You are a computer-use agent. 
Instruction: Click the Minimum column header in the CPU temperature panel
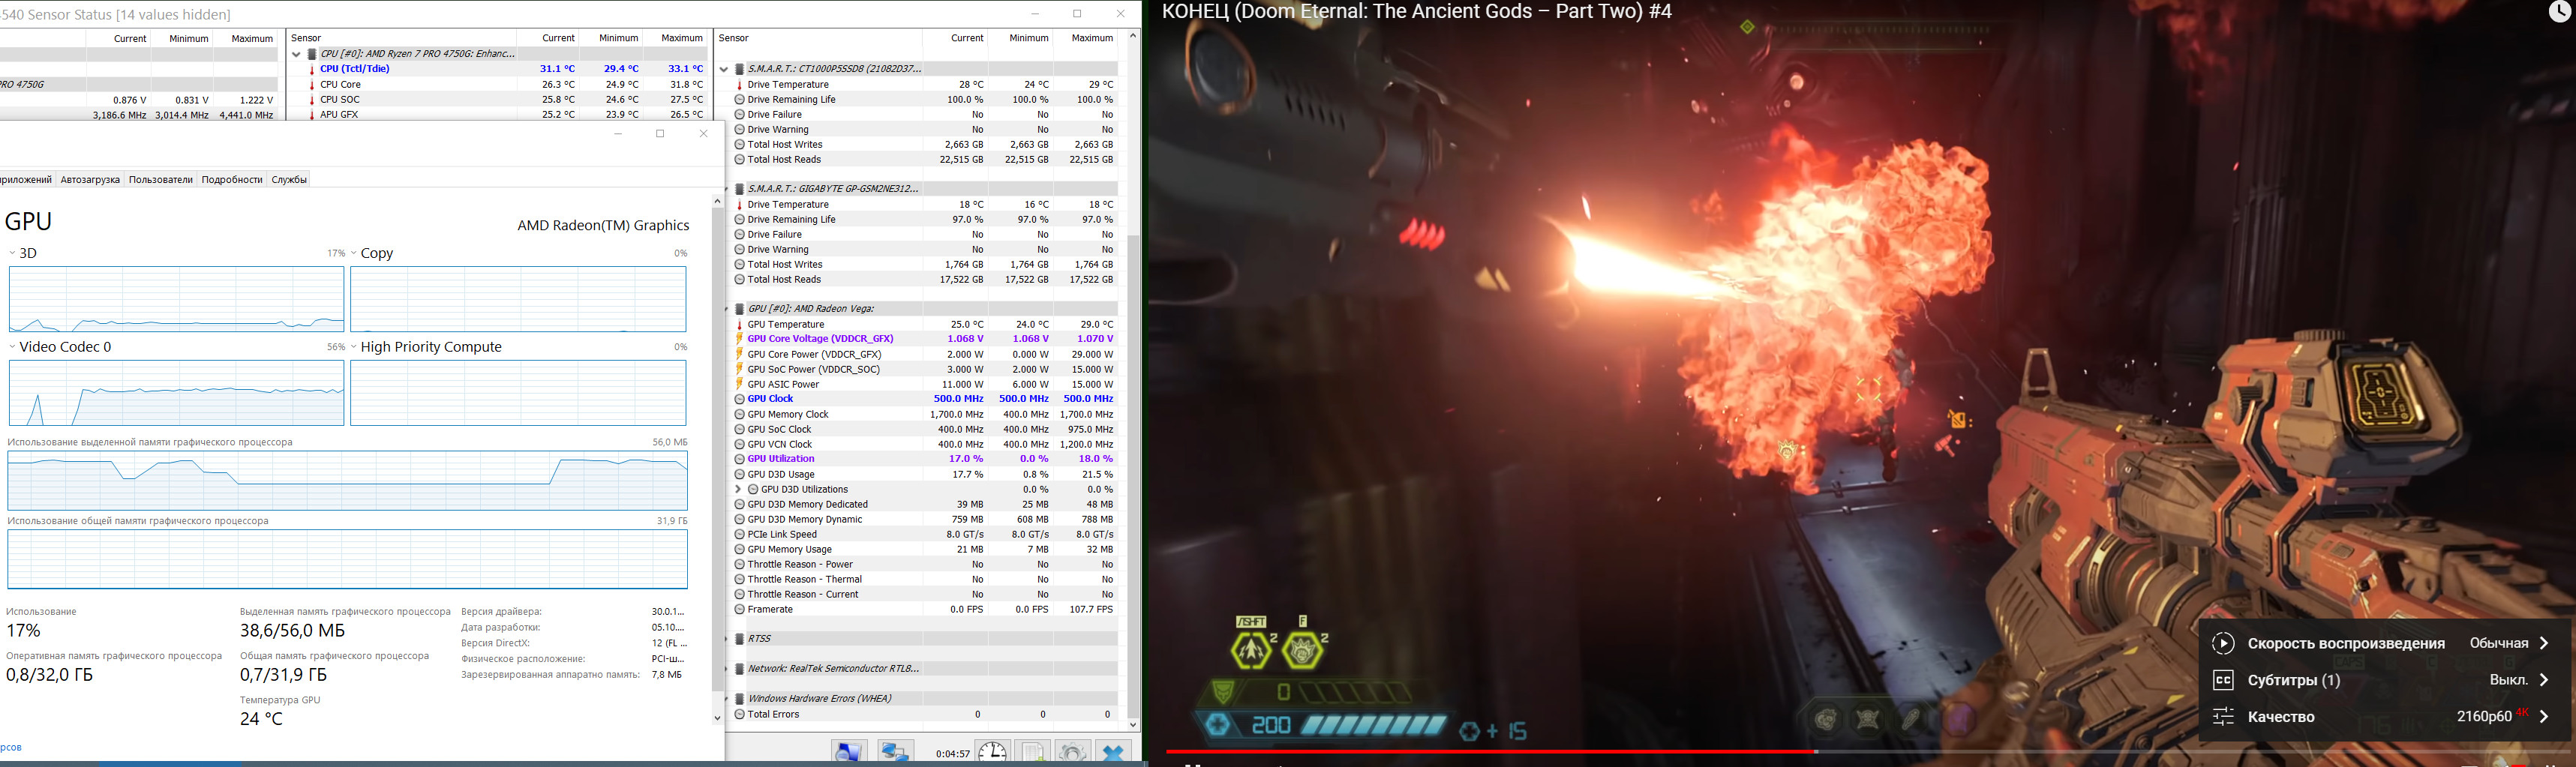pyautogui.click(x=618, y=38)
